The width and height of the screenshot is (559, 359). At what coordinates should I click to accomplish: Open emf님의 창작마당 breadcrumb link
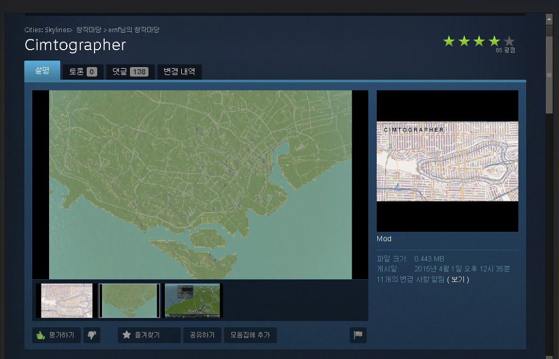click(x=134, y=29)
